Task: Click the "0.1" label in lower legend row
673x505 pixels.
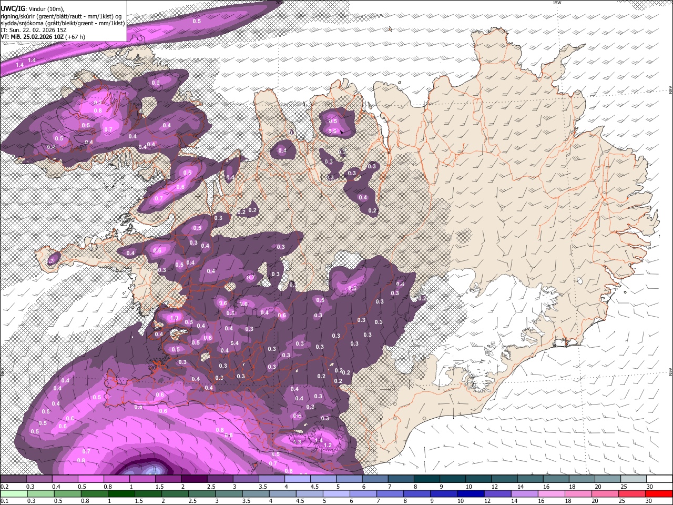Action: click(x=5, y=501)
